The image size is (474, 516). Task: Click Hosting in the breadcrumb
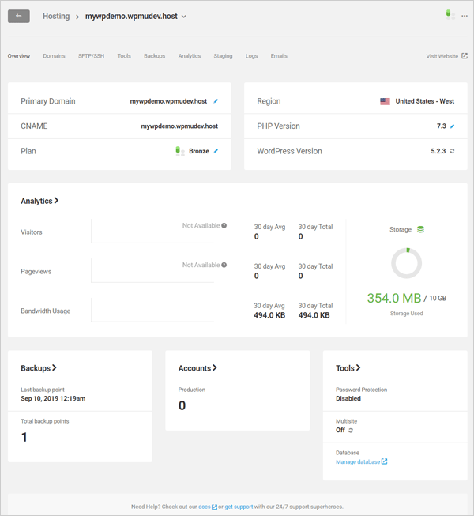point(56,17)
